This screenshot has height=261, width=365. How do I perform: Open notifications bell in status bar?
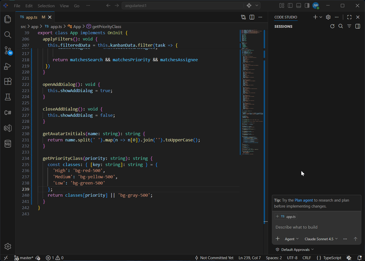point(360,258)
